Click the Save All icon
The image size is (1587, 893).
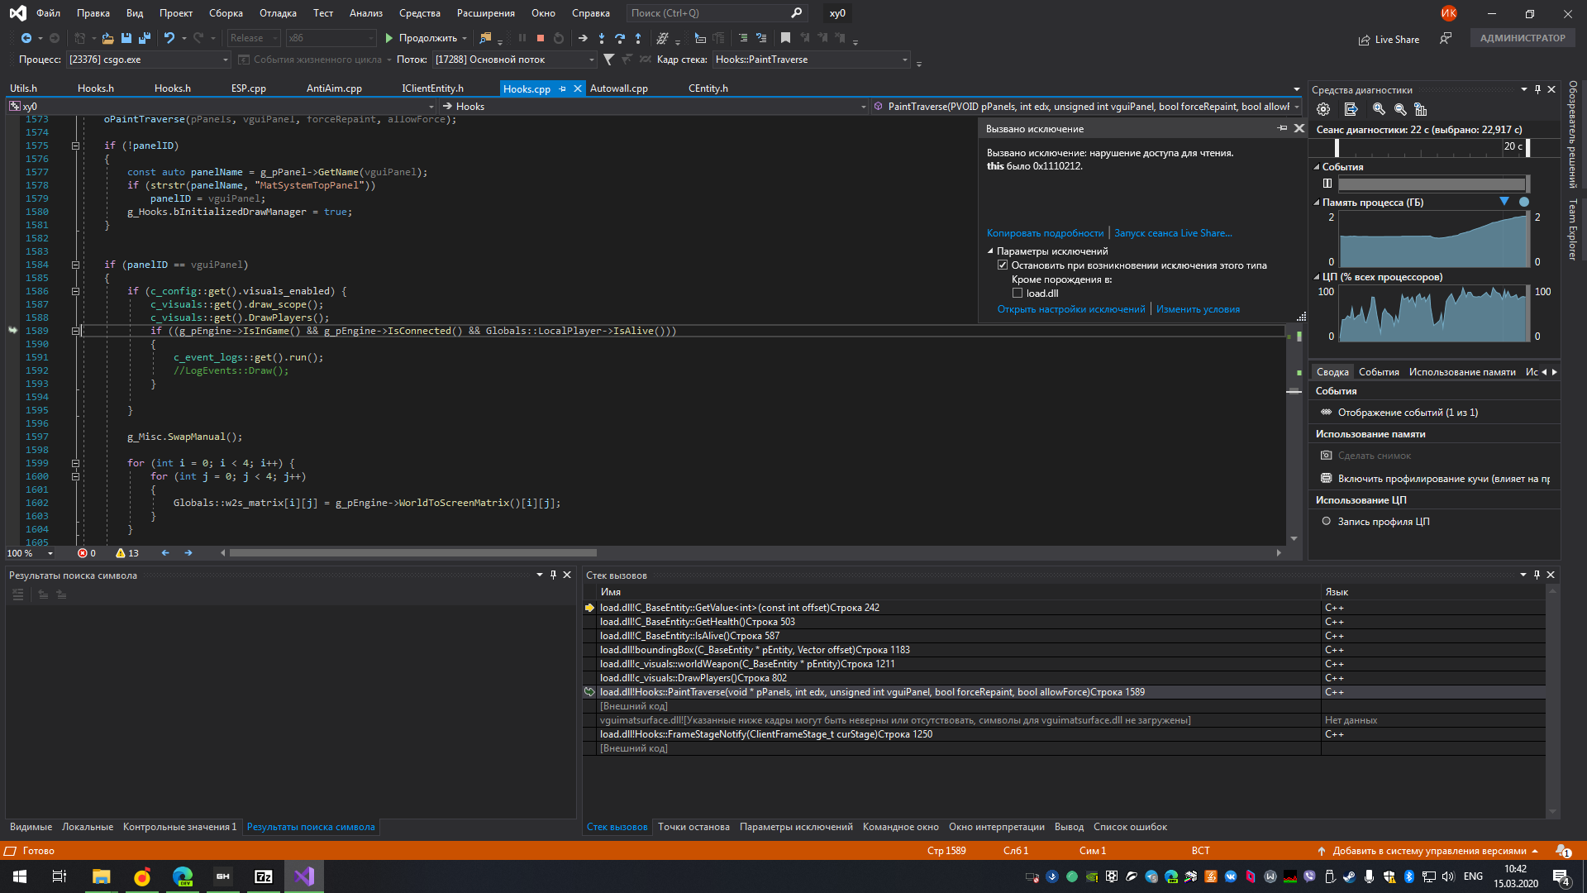click(145, 38)
